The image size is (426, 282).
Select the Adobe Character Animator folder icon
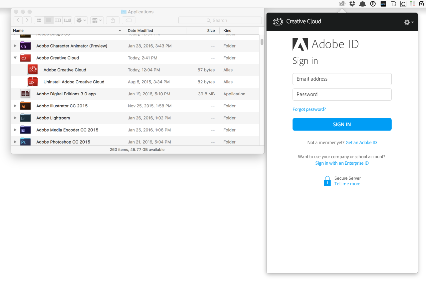(x=25, y=46)
